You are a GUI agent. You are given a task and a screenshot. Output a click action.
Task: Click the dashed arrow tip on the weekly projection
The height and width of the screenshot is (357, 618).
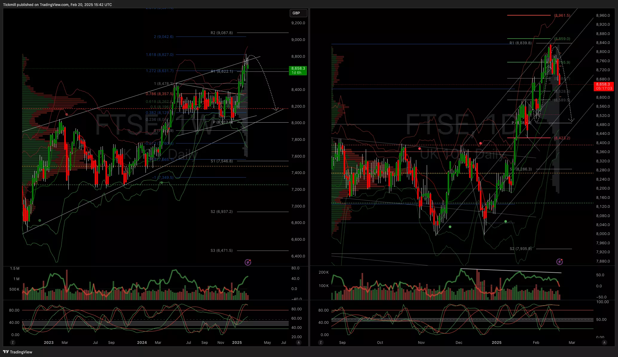(x=276, y=110)
